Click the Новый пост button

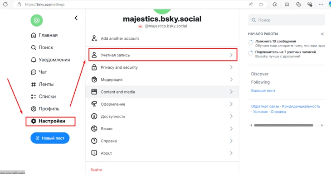[50, 138]
